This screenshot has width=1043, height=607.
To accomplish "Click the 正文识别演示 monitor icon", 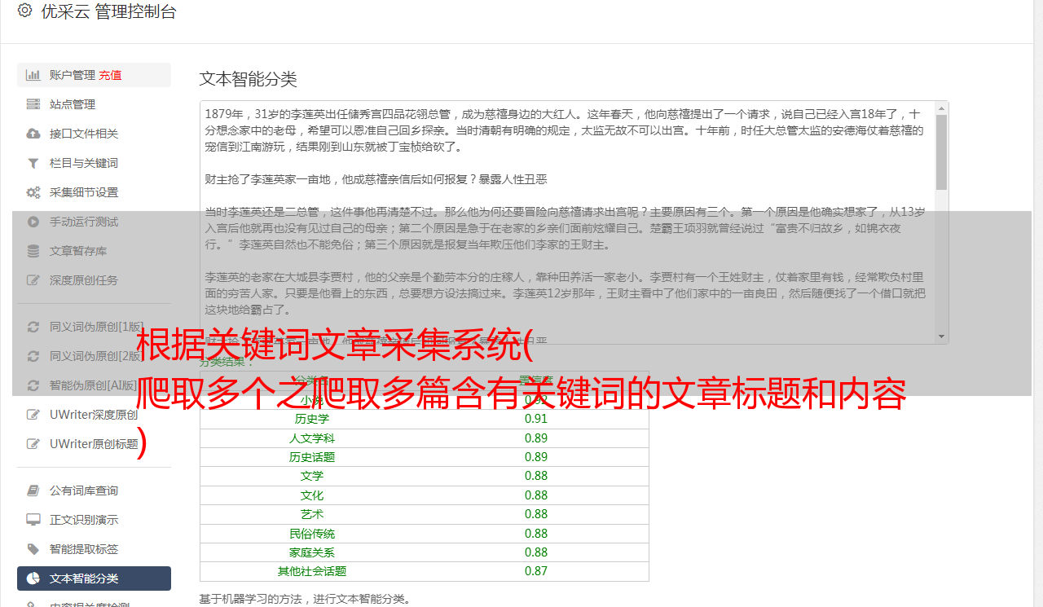I will pos(33,520).
